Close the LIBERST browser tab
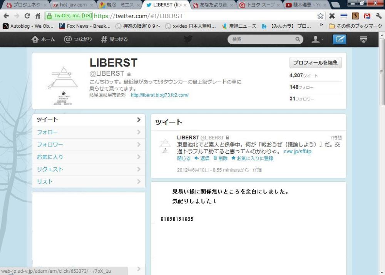 pyautogui.click(x=185, y=5)
